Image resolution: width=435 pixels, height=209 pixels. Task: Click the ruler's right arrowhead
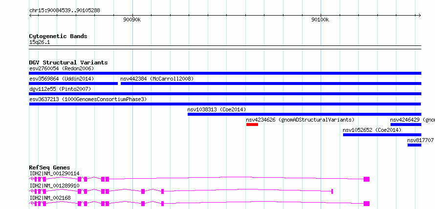click(x=420, y=15)
